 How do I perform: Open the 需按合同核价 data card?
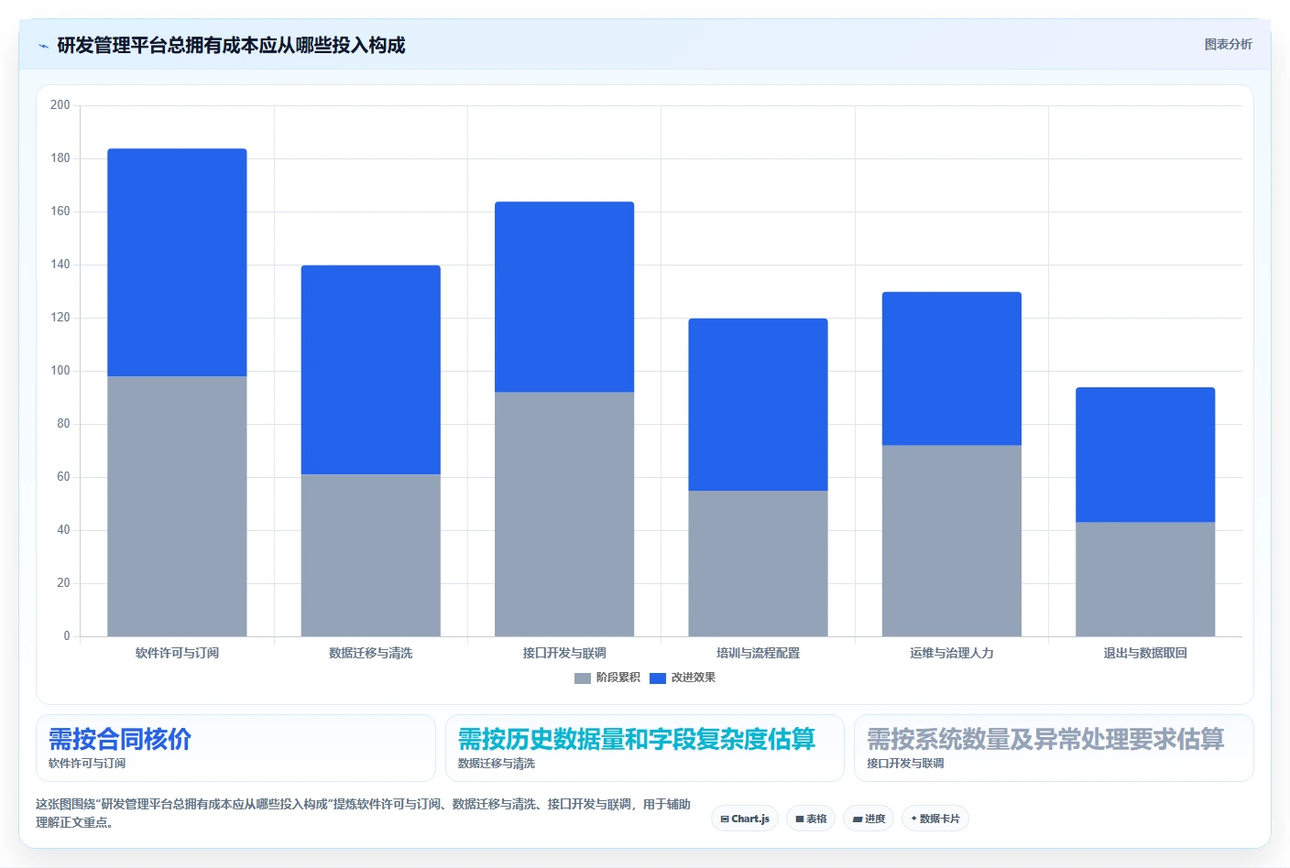point(235,748)
